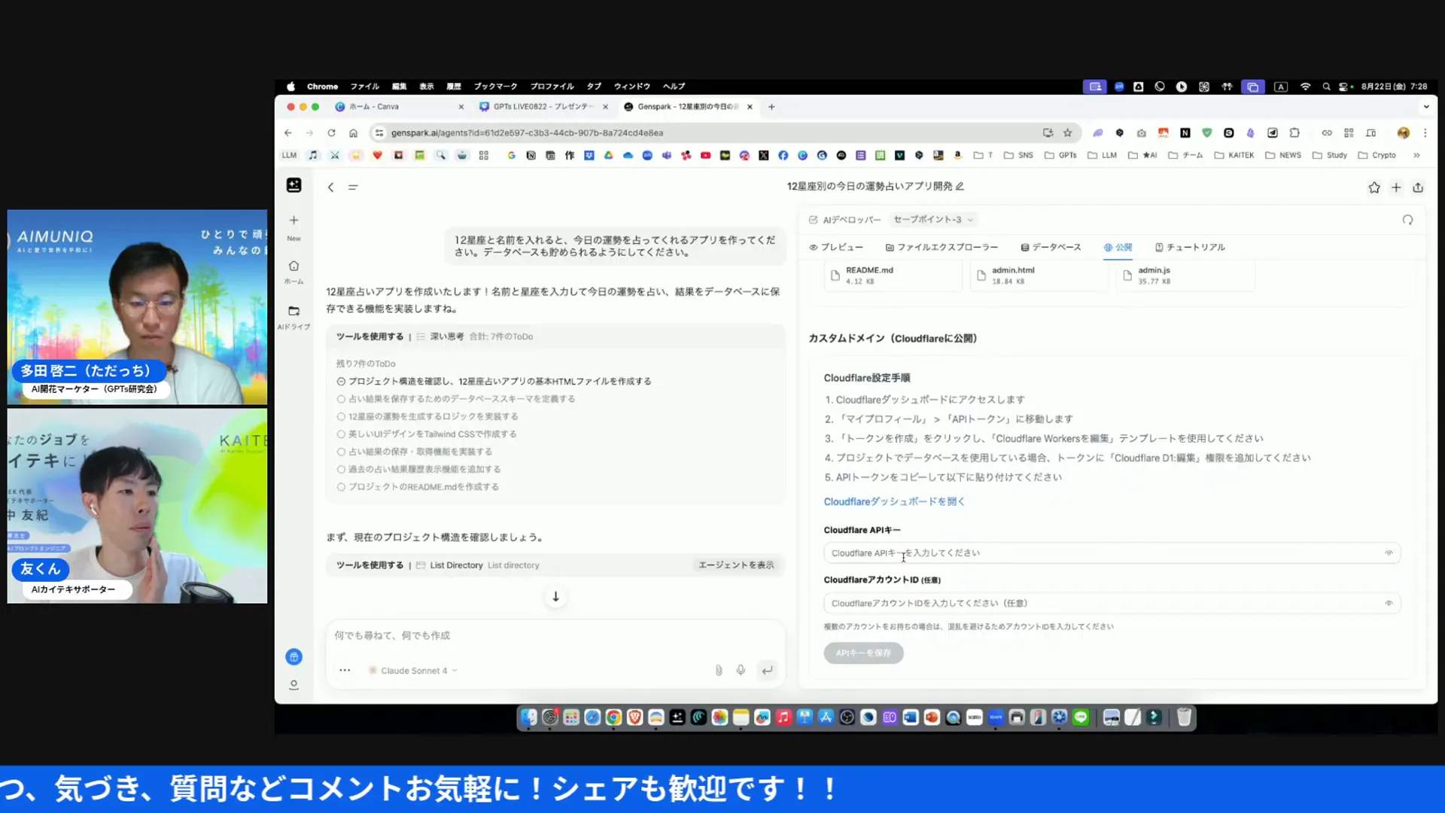
Task: Select the ToDo データベーススキーマを定義する item
Action: click(x=456, y=399)
